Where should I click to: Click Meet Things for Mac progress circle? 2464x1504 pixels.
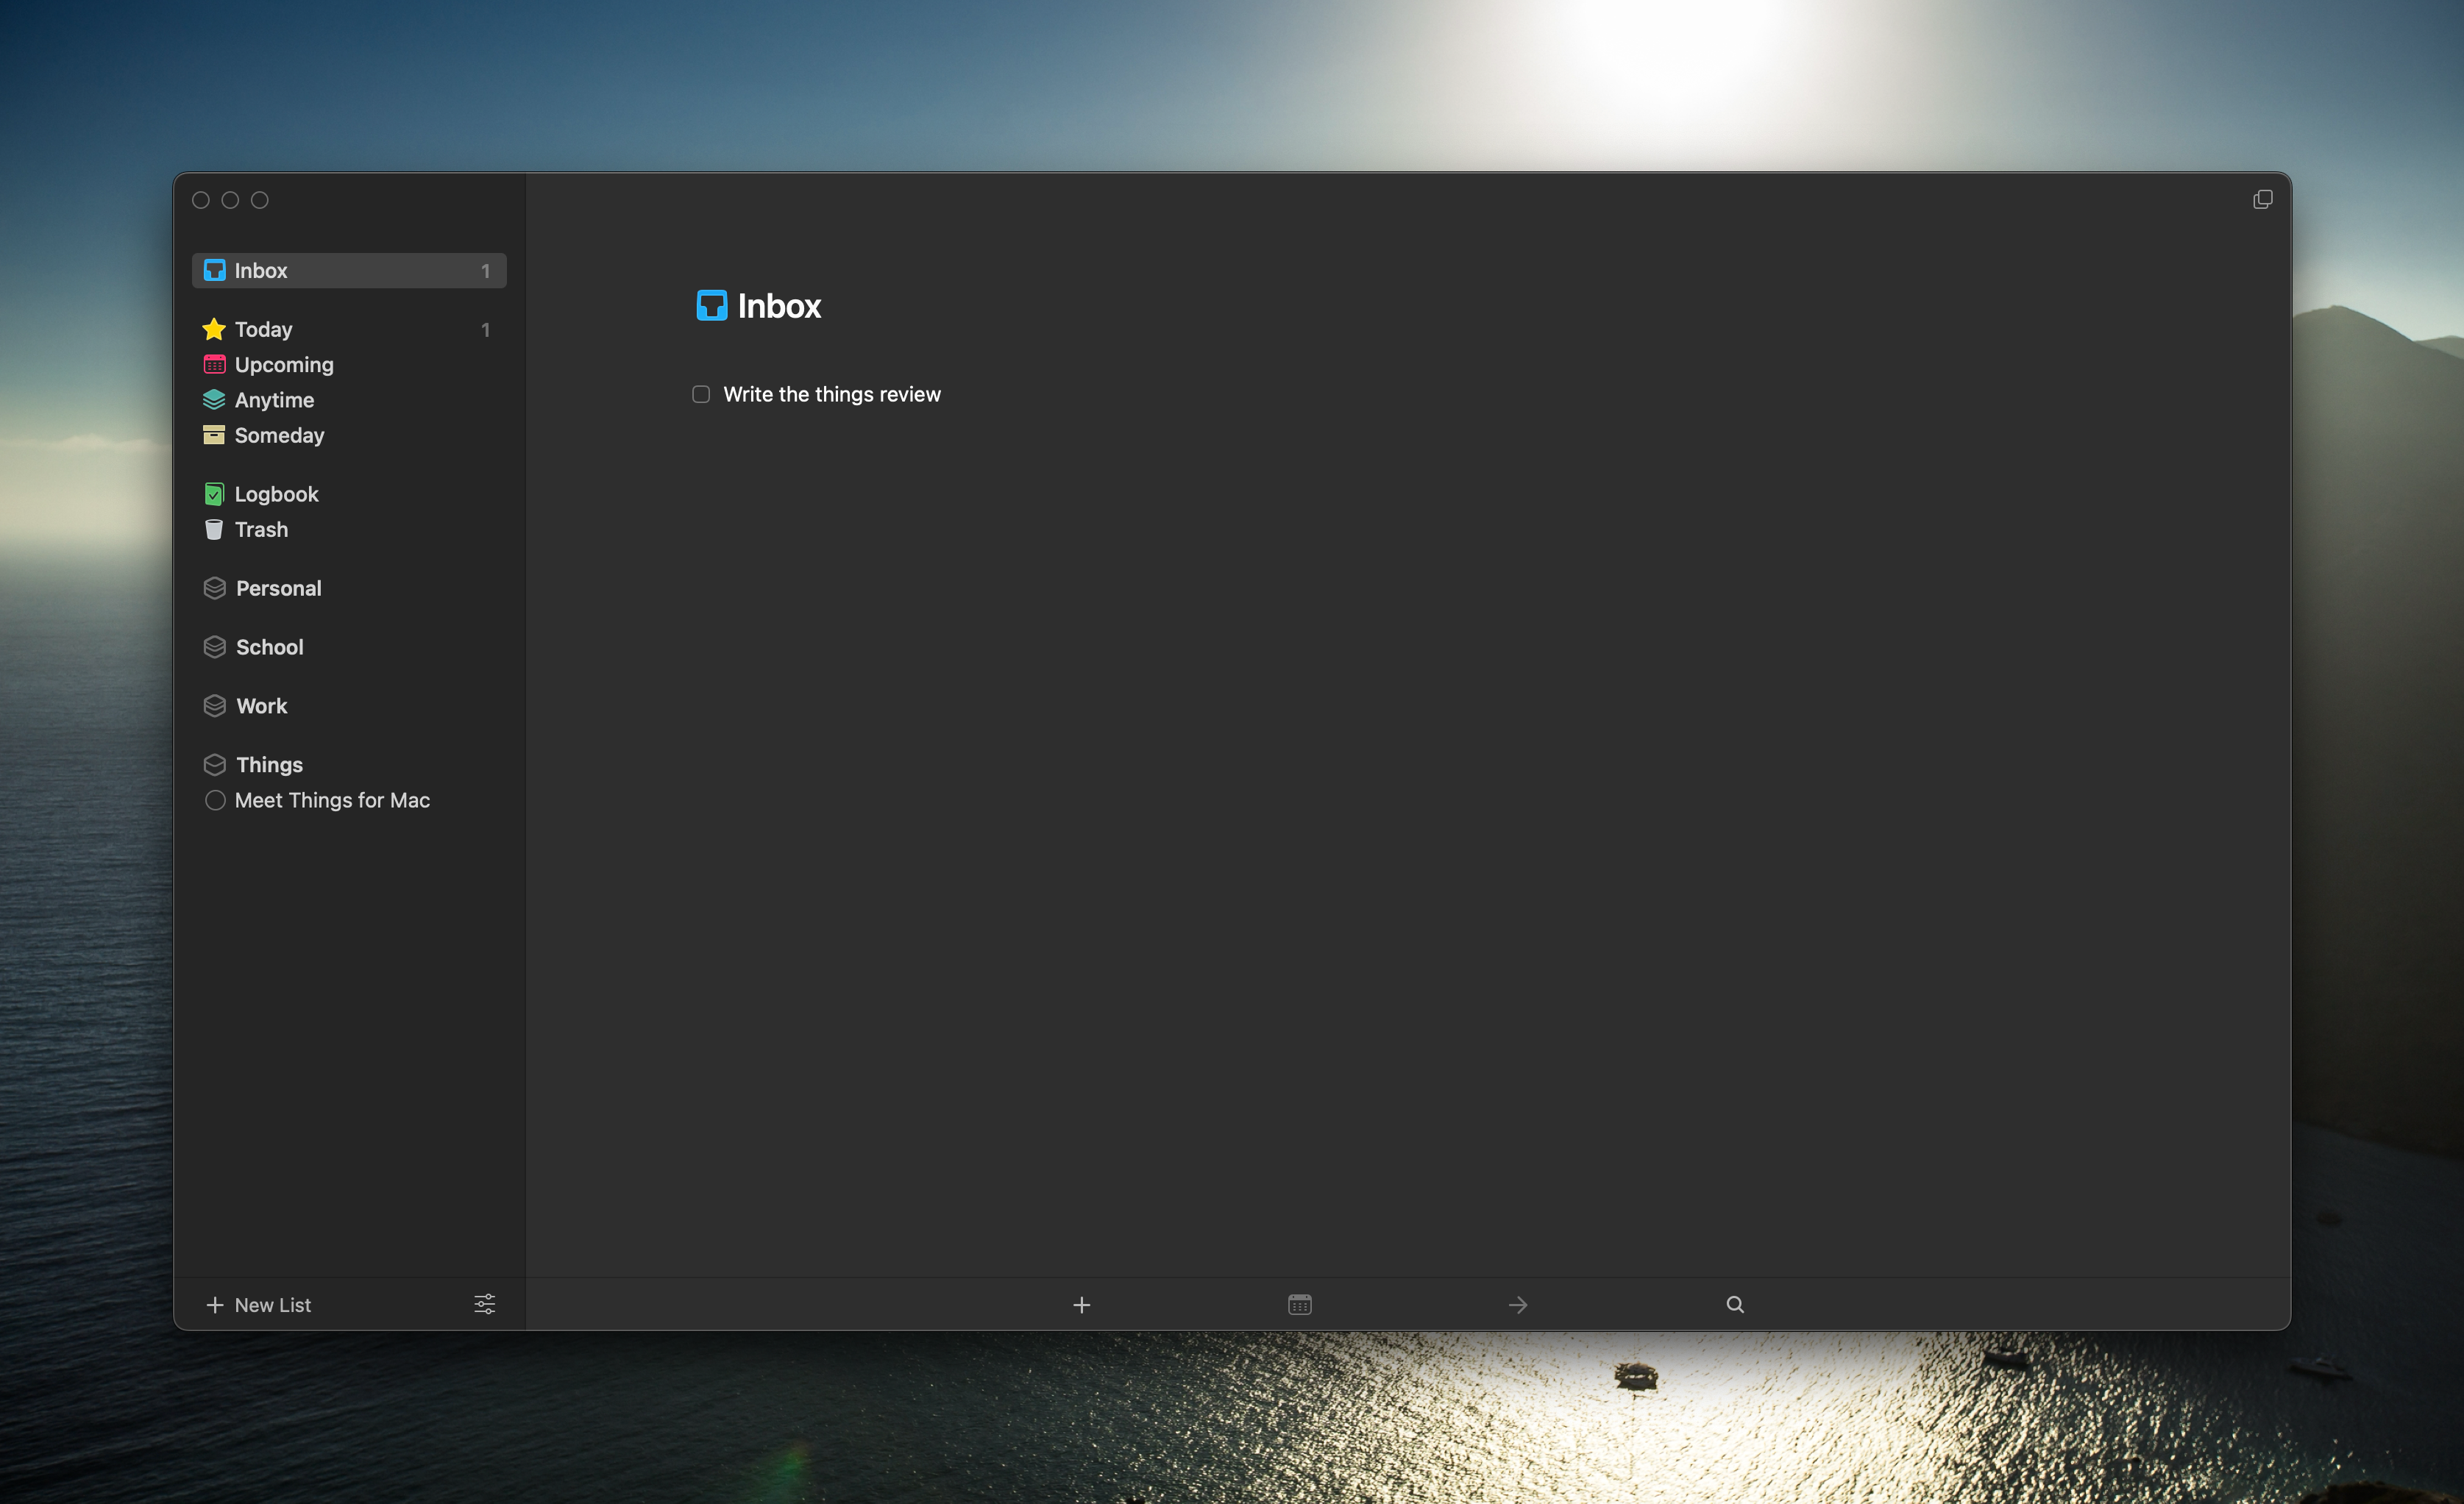214,799
